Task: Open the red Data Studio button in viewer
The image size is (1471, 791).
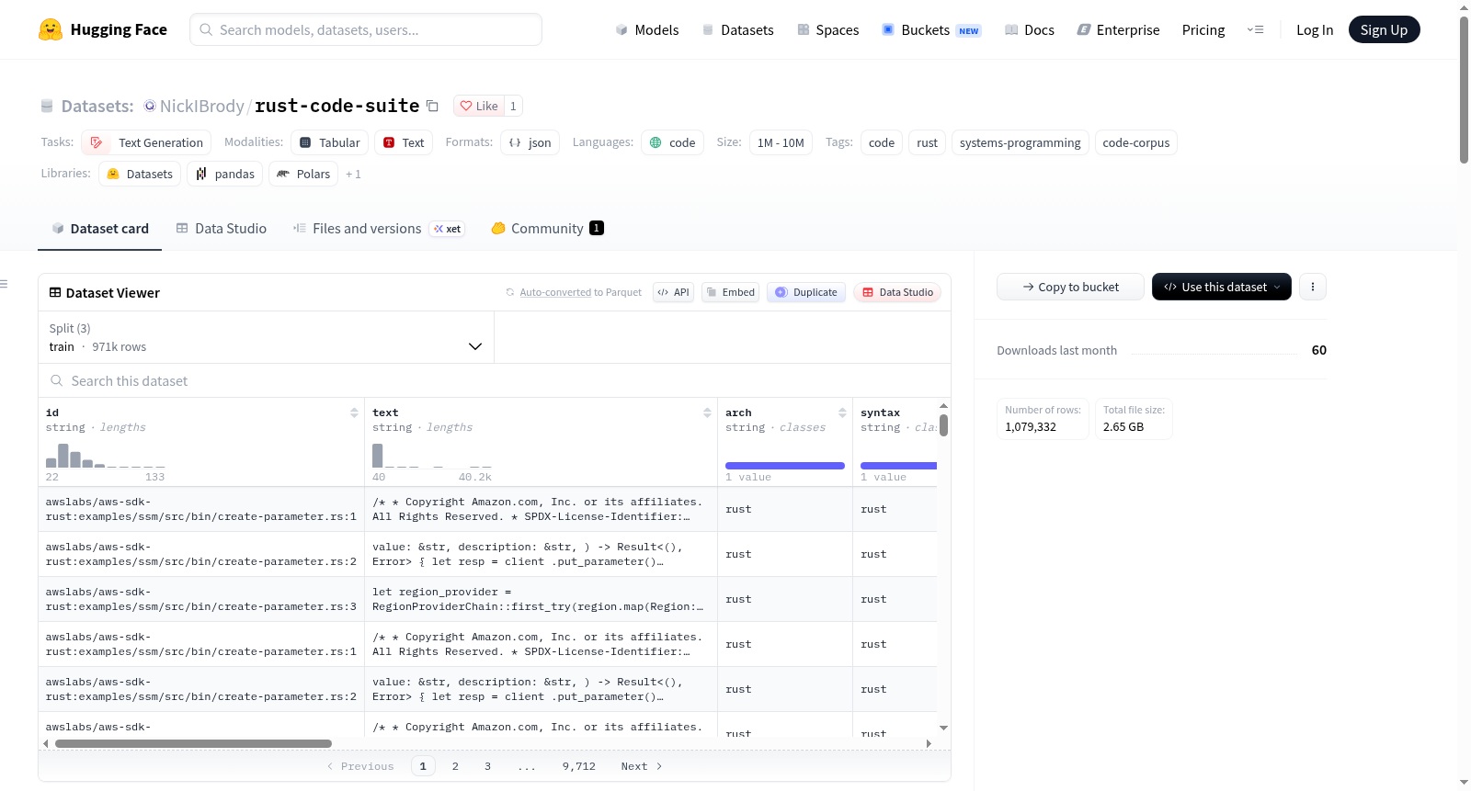Action: pos(897,292)
